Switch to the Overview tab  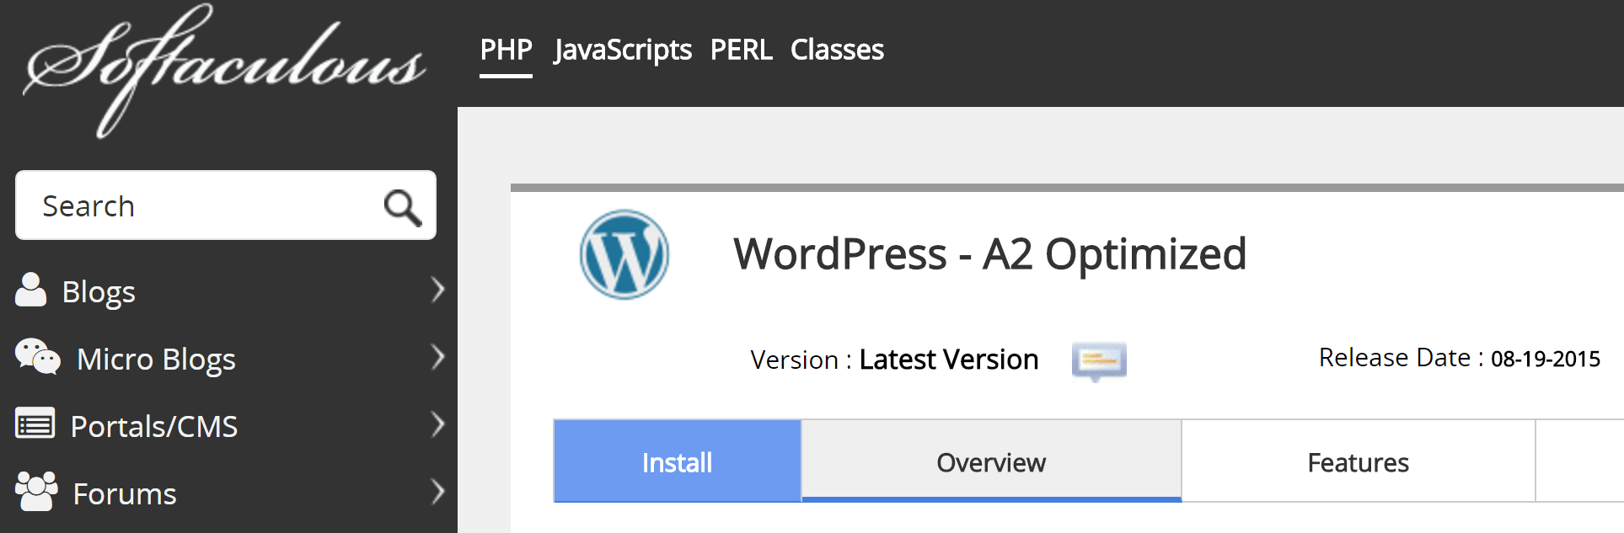click(x=991, y=461)
